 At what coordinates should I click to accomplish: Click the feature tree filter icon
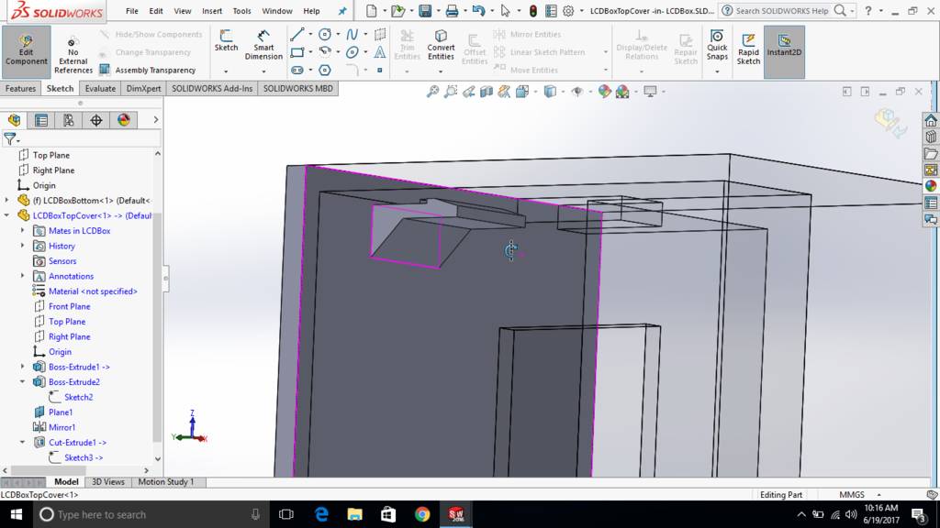pos(10,139)
